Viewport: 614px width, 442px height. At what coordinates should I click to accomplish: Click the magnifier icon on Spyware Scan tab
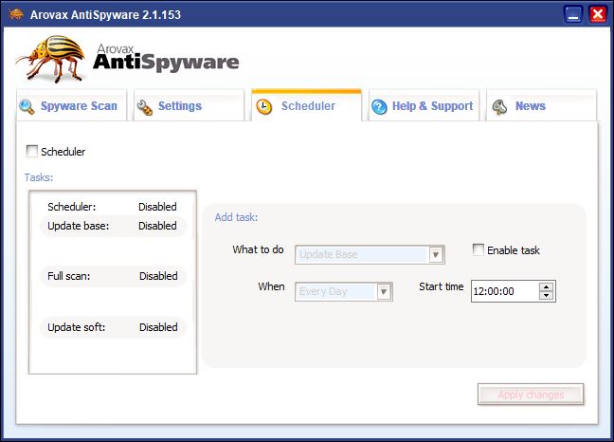pos(27,106)
